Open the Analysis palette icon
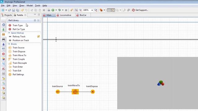Screen dimensions: 198x111 (3, 68)
